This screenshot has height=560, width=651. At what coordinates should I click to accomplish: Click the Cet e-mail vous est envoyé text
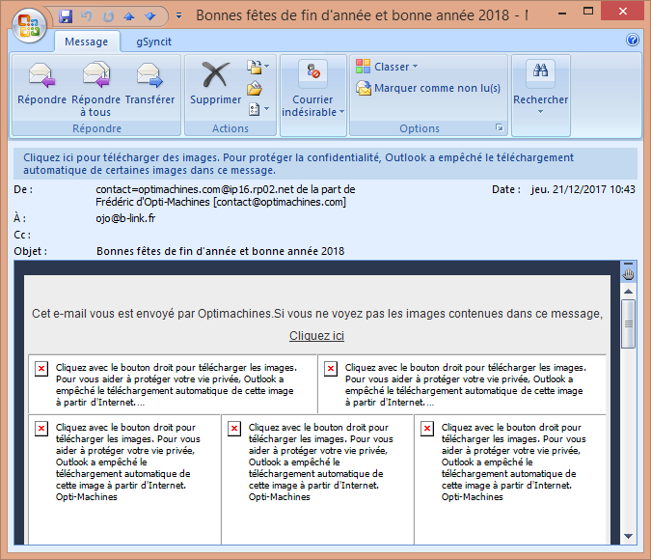316,314
